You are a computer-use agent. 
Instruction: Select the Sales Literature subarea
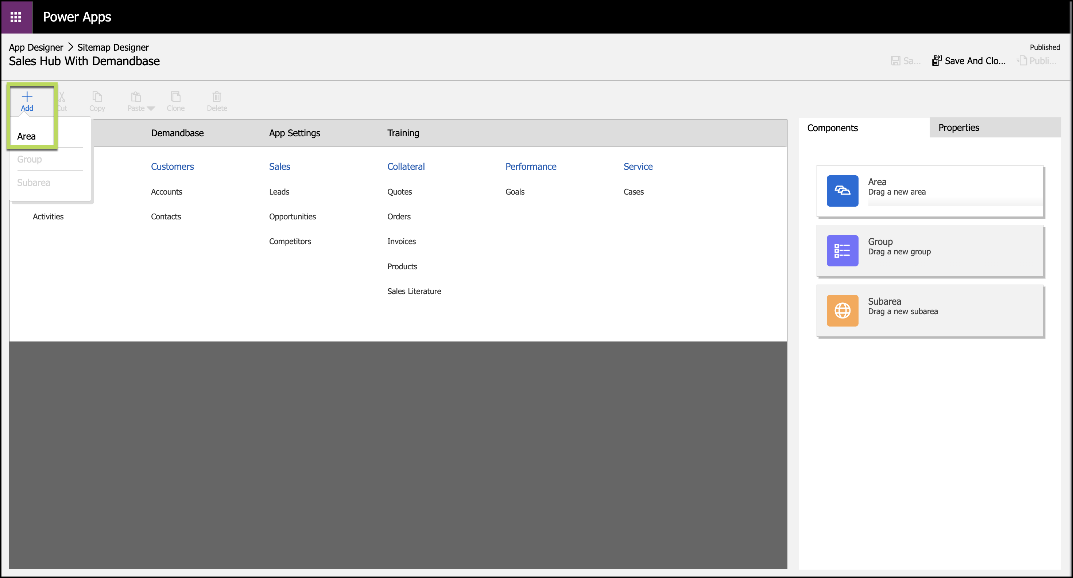tap(414, 291)
